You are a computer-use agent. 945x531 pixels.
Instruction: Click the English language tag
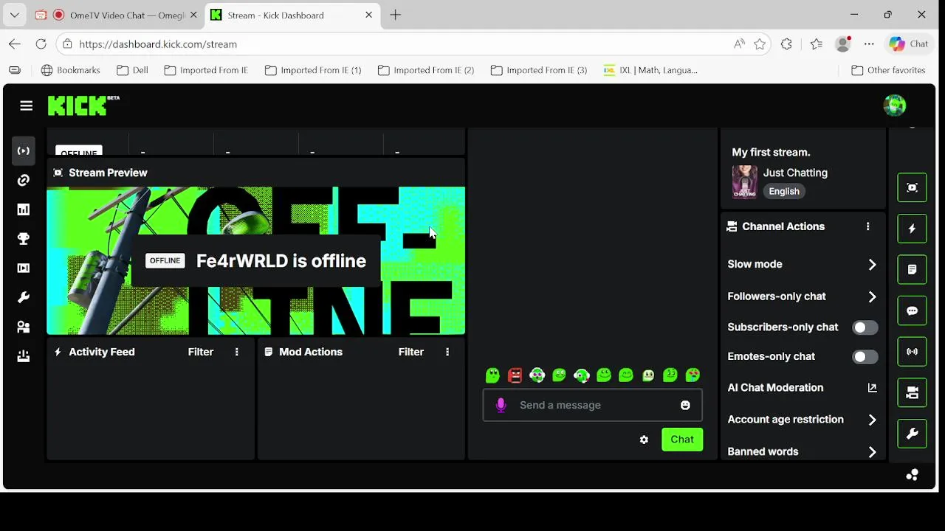[x=784, y=191]
